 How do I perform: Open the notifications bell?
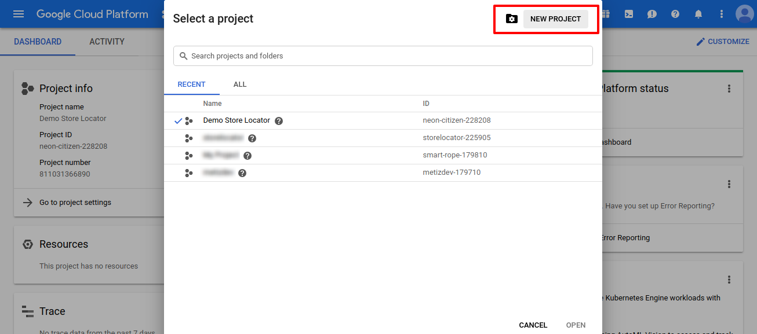click(698, 14)
